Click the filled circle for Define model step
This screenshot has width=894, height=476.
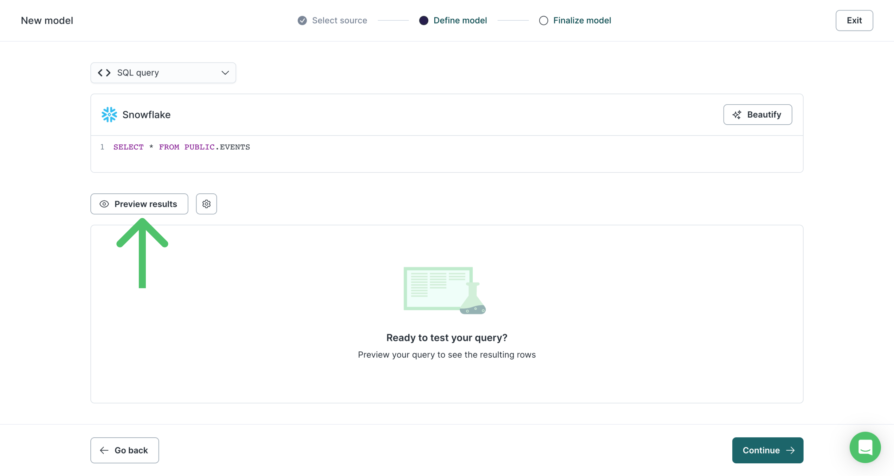(423, 20)
